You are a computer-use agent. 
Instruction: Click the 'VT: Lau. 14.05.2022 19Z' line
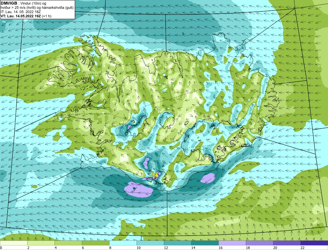(x=21, y=16)
